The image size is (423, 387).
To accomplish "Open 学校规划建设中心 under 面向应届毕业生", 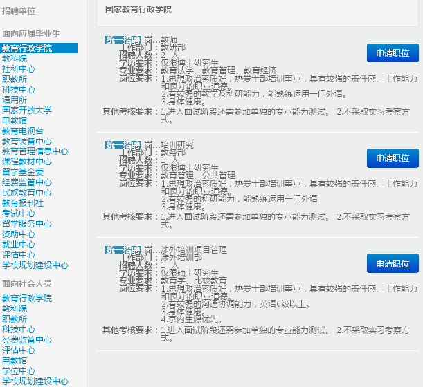I will click(x=35, y=265).
